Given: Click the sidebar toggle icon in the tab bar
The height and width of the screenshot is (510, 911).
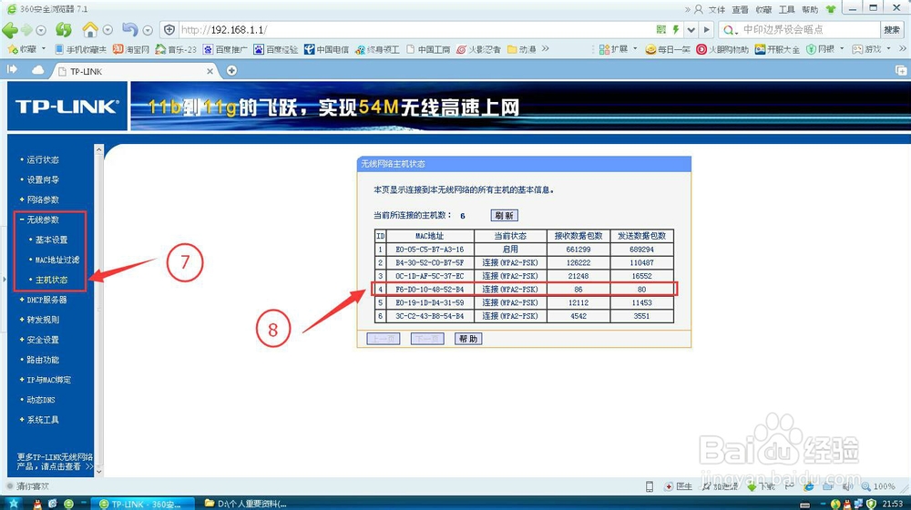Looking at the screenshot, I should (12, 69).
